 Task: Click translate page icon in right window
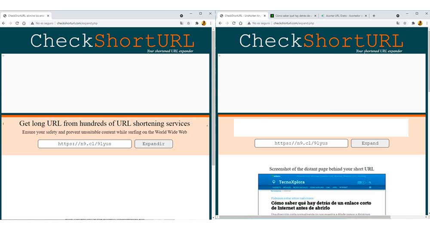[x=398, y=23]
